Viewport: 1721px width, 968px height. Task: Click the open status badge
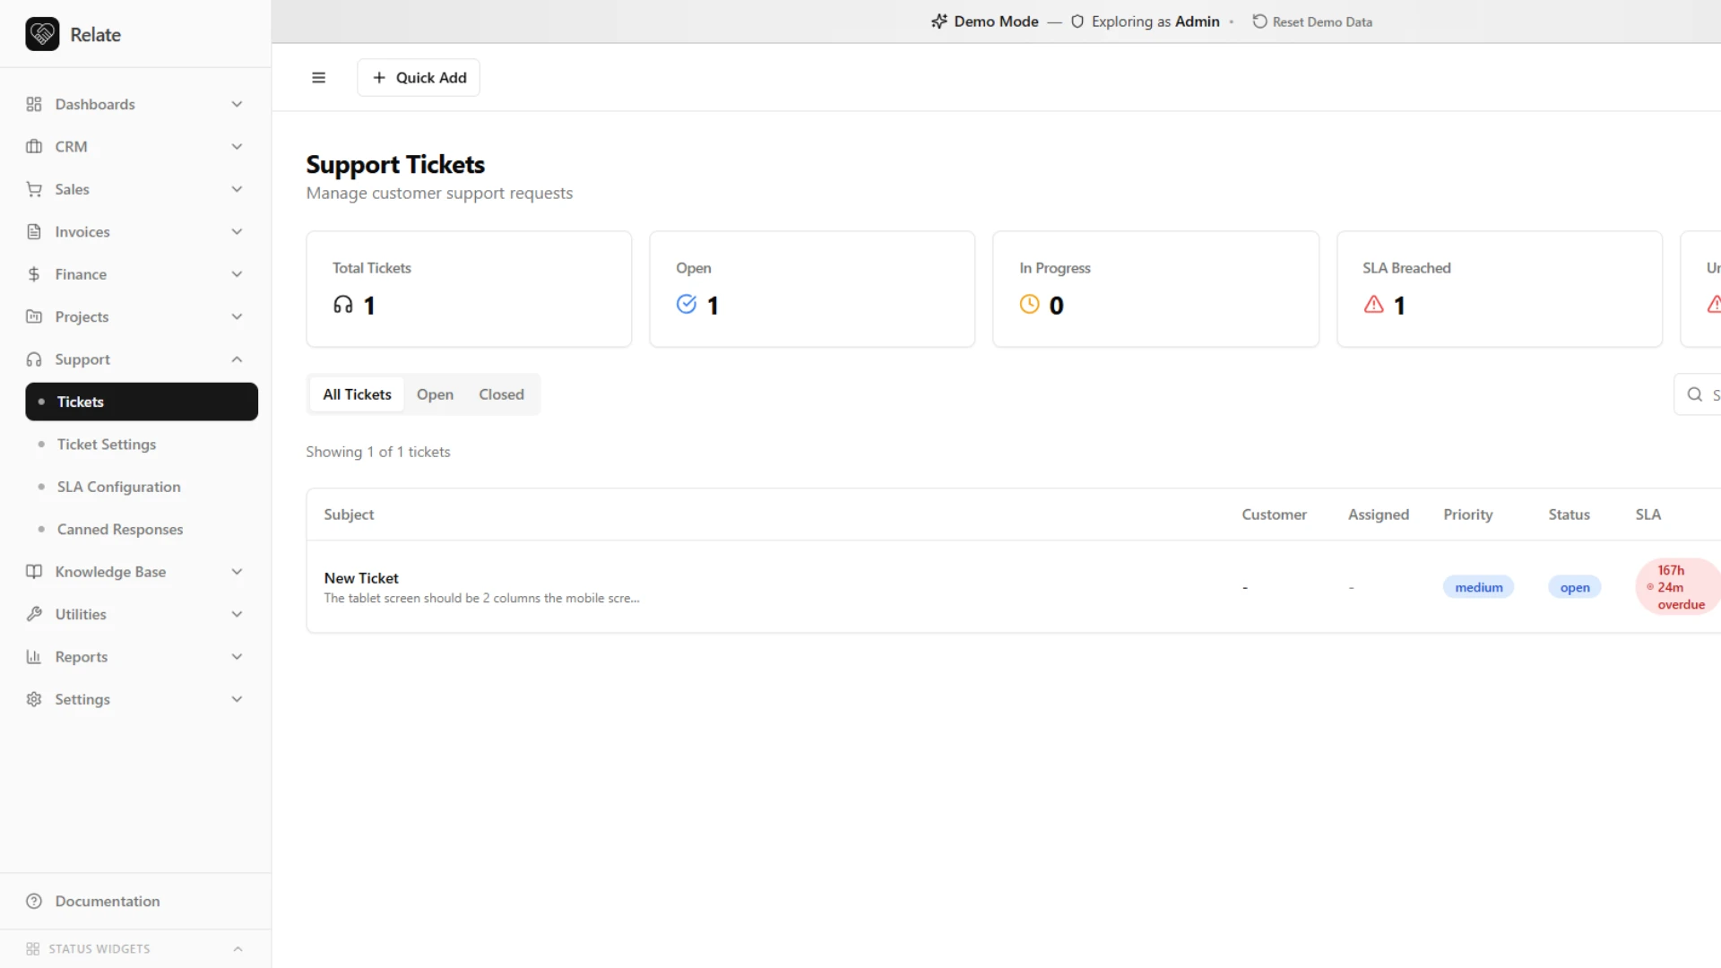pos(1574,587)
